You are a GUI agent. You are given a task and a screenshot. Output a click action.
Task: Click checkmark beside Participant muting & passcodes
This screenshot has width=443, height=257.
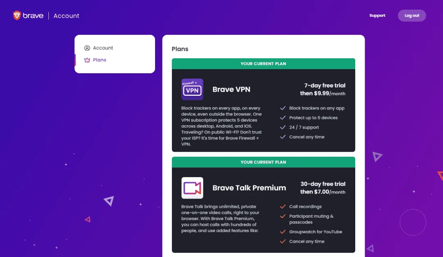click(x=283, y=216)
